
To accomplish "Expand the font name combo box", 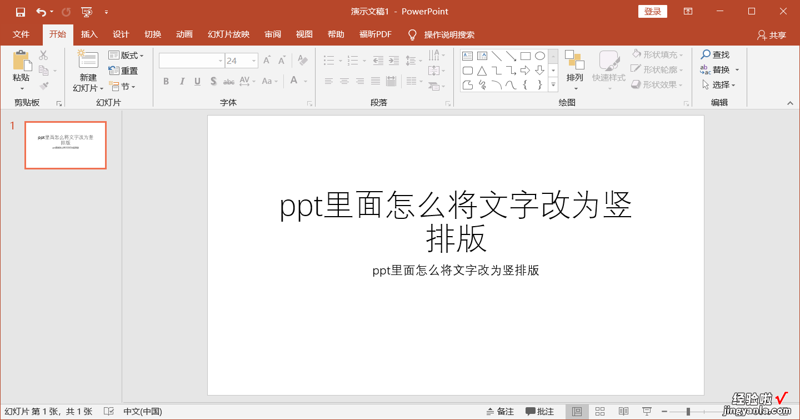I will pyautogui.click(x=220, y=61).
